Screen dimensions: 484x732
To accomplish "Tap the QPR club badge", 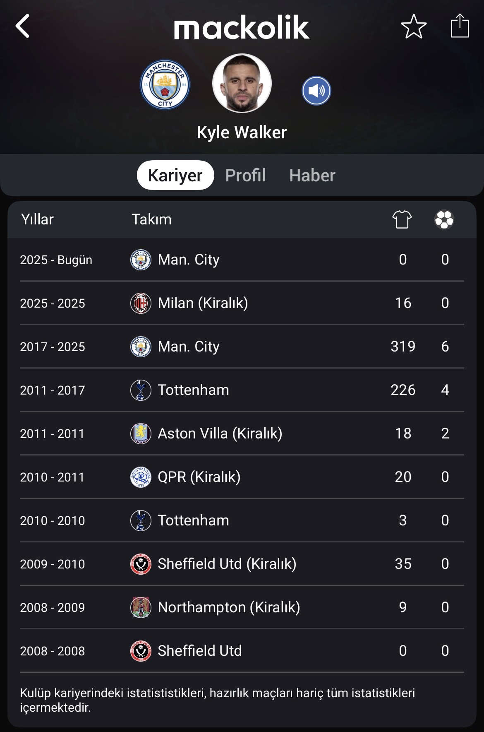I will click(141, 477).
